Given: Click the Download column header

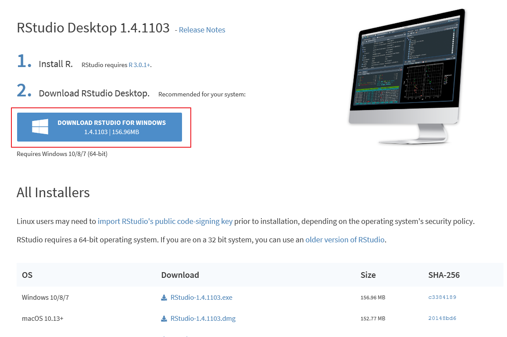Looking at the screenshot, I should pos(180,275).
